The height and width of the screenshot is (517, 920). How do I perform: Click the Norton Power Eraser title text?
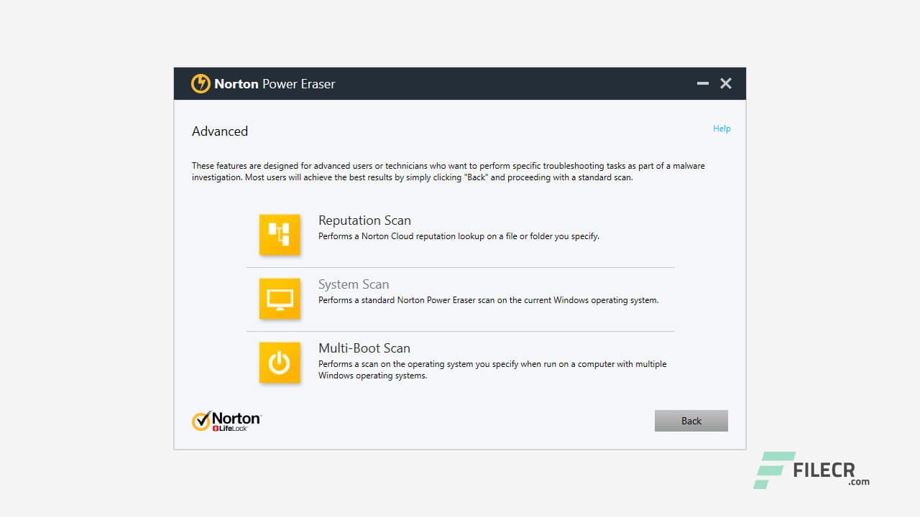pos(274,84)
